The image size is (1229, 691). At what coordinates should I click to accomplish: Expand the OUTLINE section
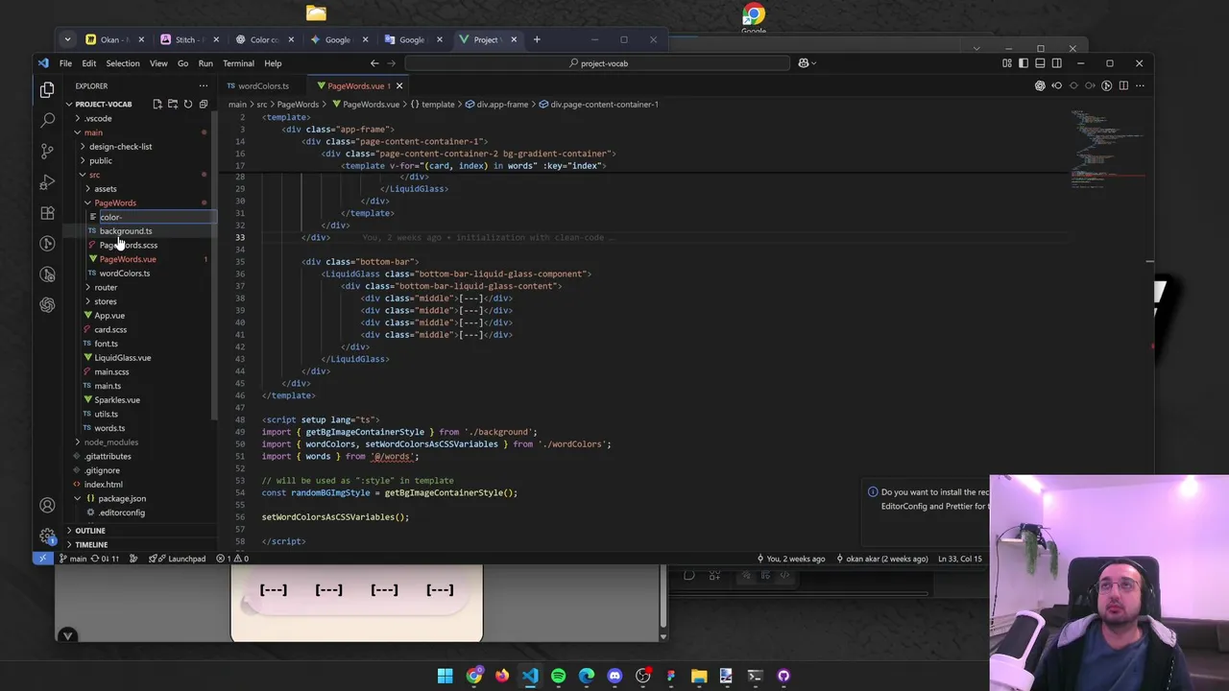pyautogui.click(x=90, y=531)
